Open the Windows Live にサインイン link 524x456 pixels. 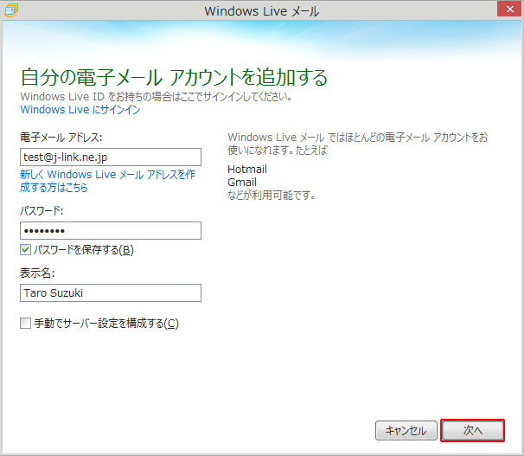tap(80, 110)
